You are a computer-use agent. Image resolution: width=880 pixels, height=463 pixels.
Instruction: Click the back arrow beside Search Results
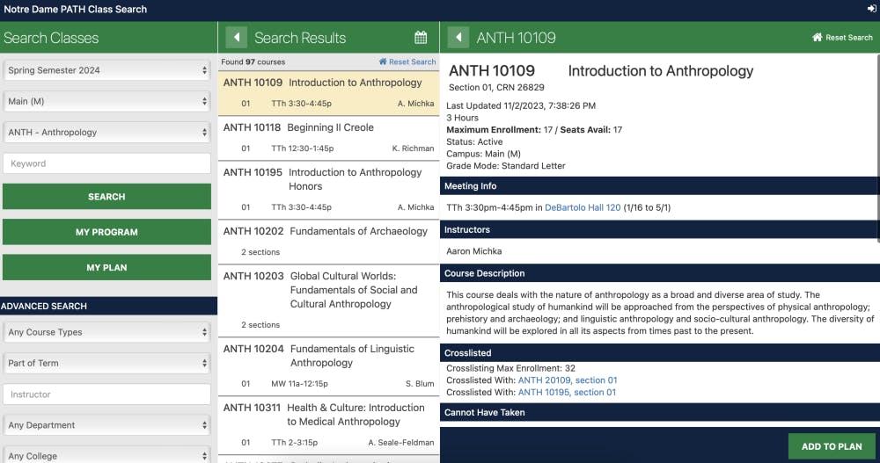click(236, 38)
